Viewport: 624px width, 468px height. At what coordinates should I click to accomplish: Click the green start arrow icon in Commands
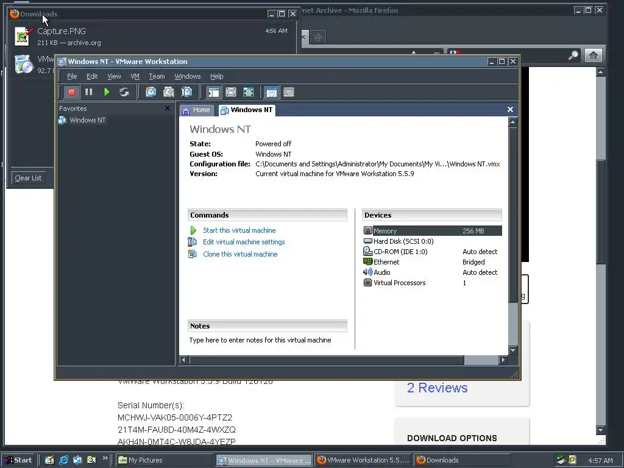193,230
